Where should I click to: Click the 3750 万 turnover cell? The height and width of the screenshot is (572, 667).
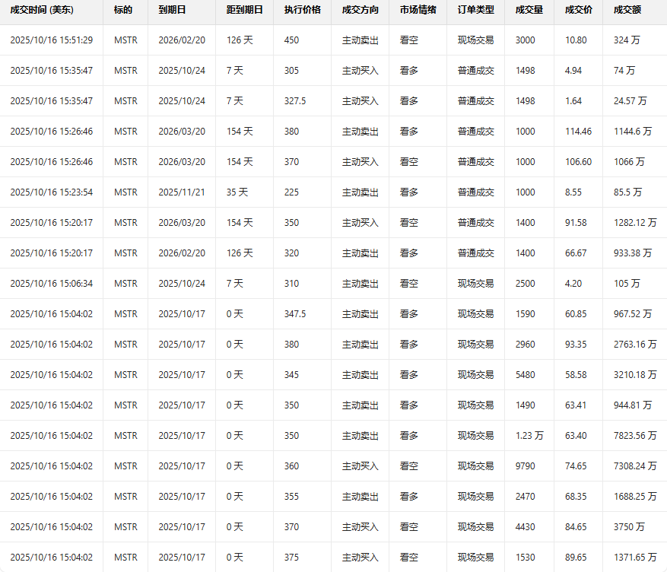coord(629,527)
